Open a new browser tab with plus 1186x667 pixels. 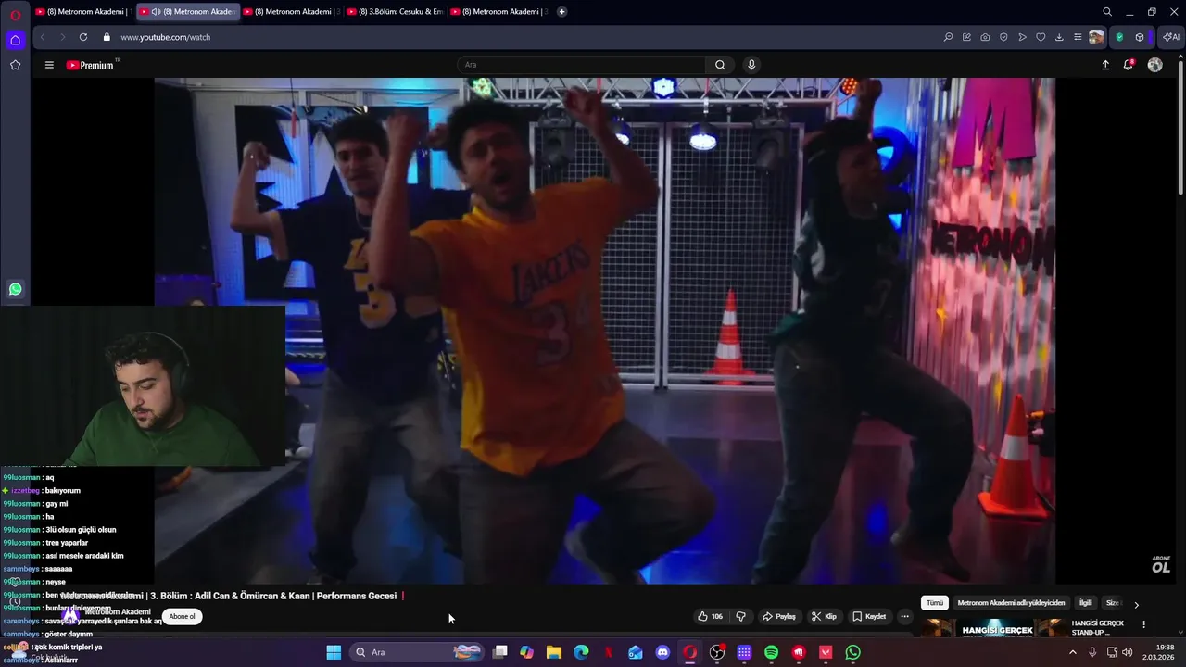coord(561,12)
